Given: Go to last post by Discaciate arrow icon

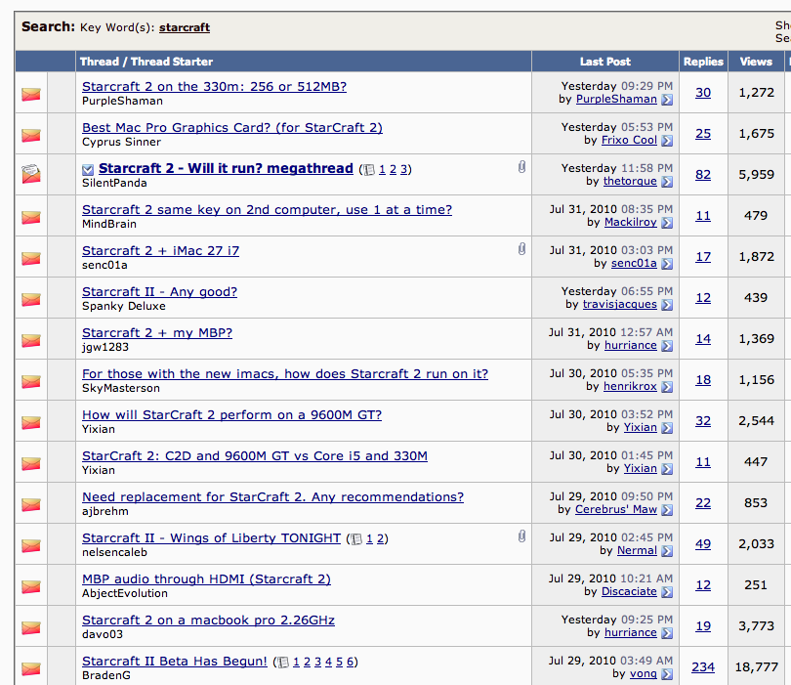Looking at the screenshot, I should click(667, 591).
